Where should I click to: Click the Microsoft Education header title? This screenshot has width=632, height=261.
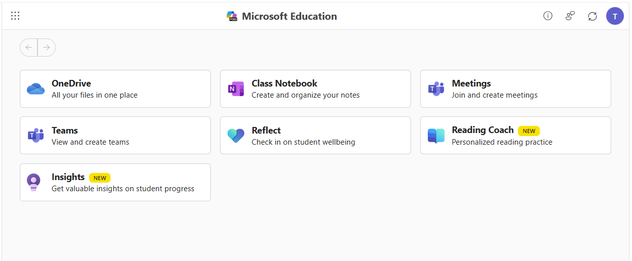pyautogui.click(x=289, y=16)
